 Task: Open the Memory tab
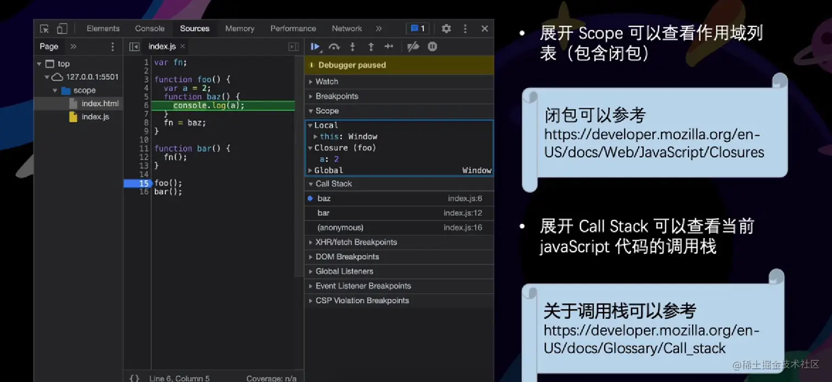(240, 29)
